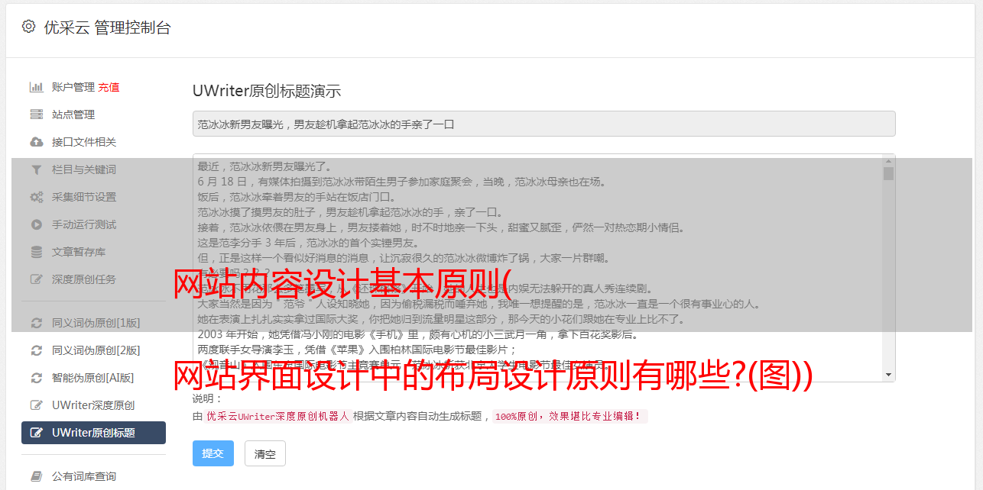Click the title input field with 范冰冰新男友曝光
Viewport: 983px width, 490px height.
click(544, 124)
